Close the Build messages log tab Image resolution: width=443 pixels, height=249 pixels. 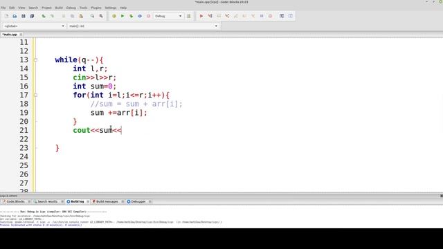[123, 201]
